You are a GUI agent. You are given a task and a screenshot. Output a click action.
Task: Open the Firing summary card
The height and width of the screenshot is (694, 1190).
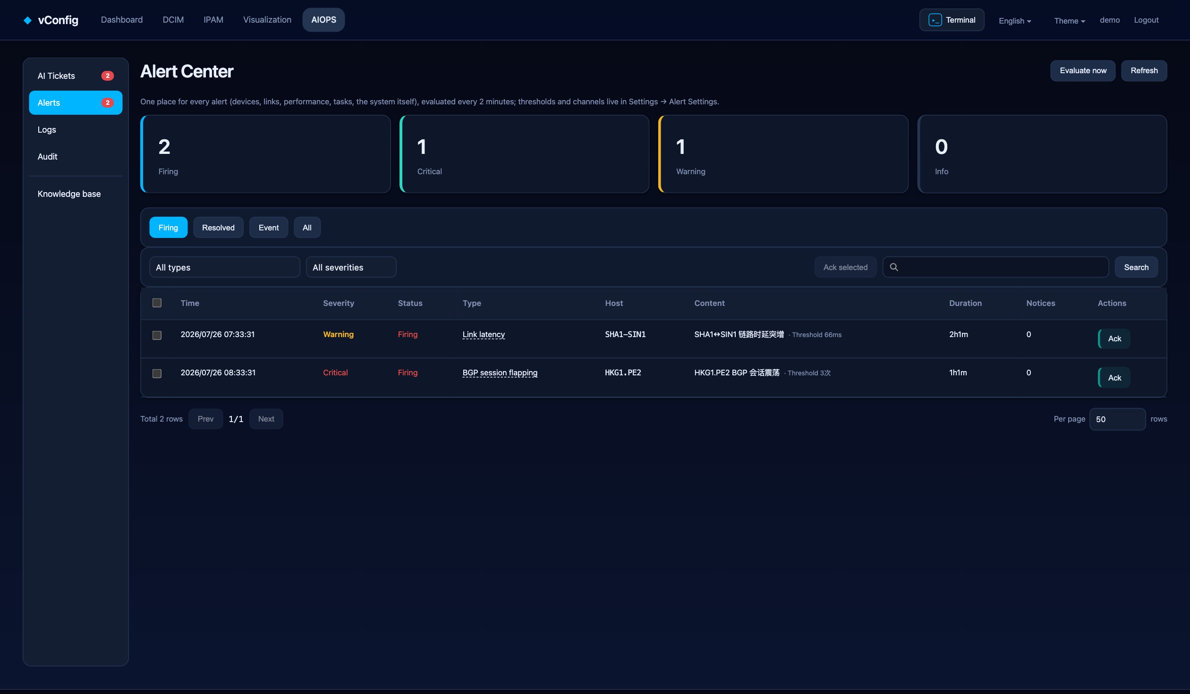pos(265,154)
